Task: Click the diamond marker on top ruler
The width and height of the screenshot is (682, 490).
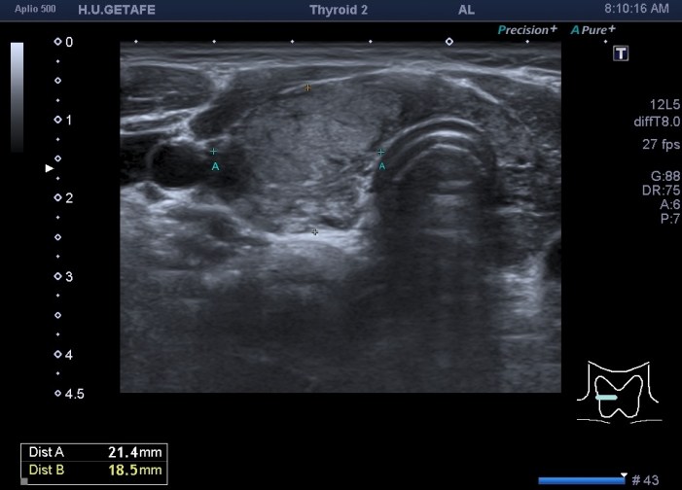Action: click(x=449, y=42)
